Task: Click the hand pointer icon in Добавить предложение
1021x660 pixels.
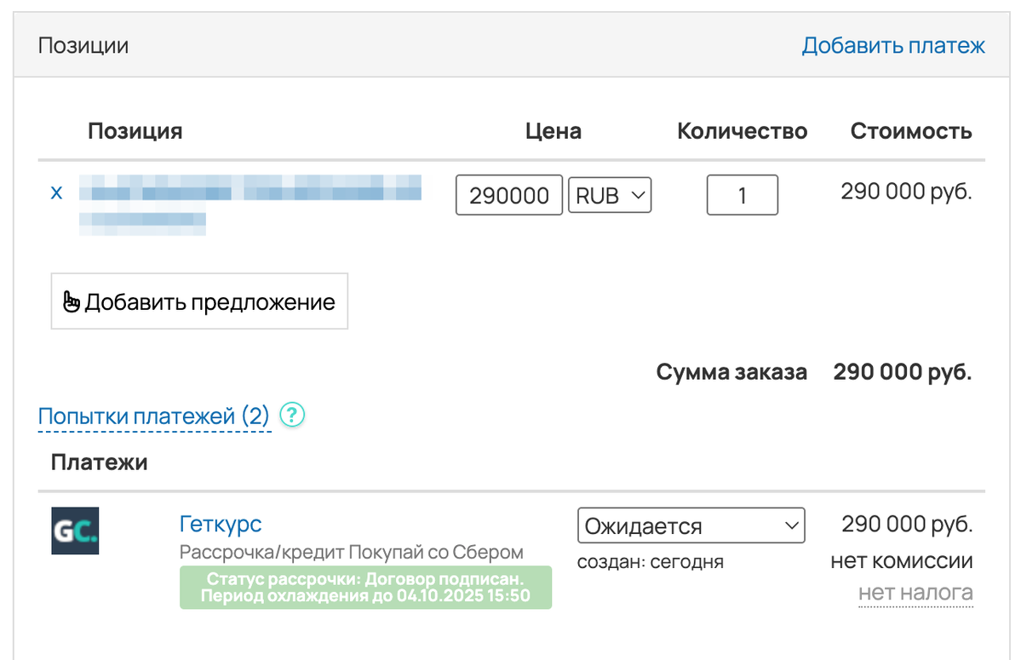Action: [72, 301]
